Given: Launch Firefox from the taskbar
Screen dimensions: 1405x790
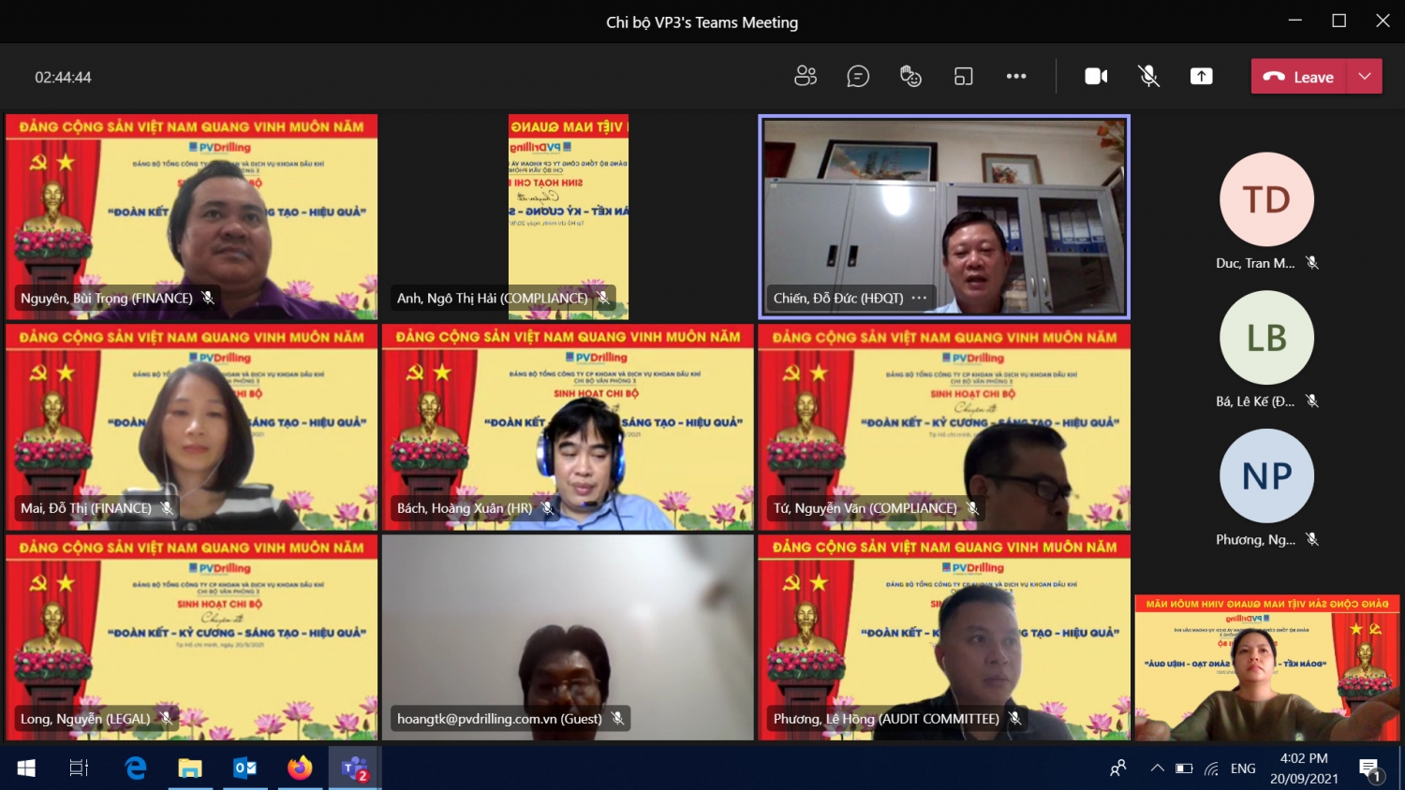Looking at the screenshot, I should 300,768.
